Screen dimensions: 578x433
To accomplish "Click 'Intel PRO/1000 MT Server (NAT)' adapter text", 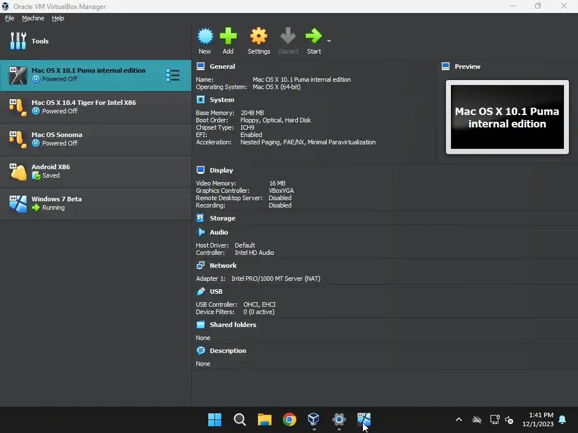I will click(x=275, y=279).
